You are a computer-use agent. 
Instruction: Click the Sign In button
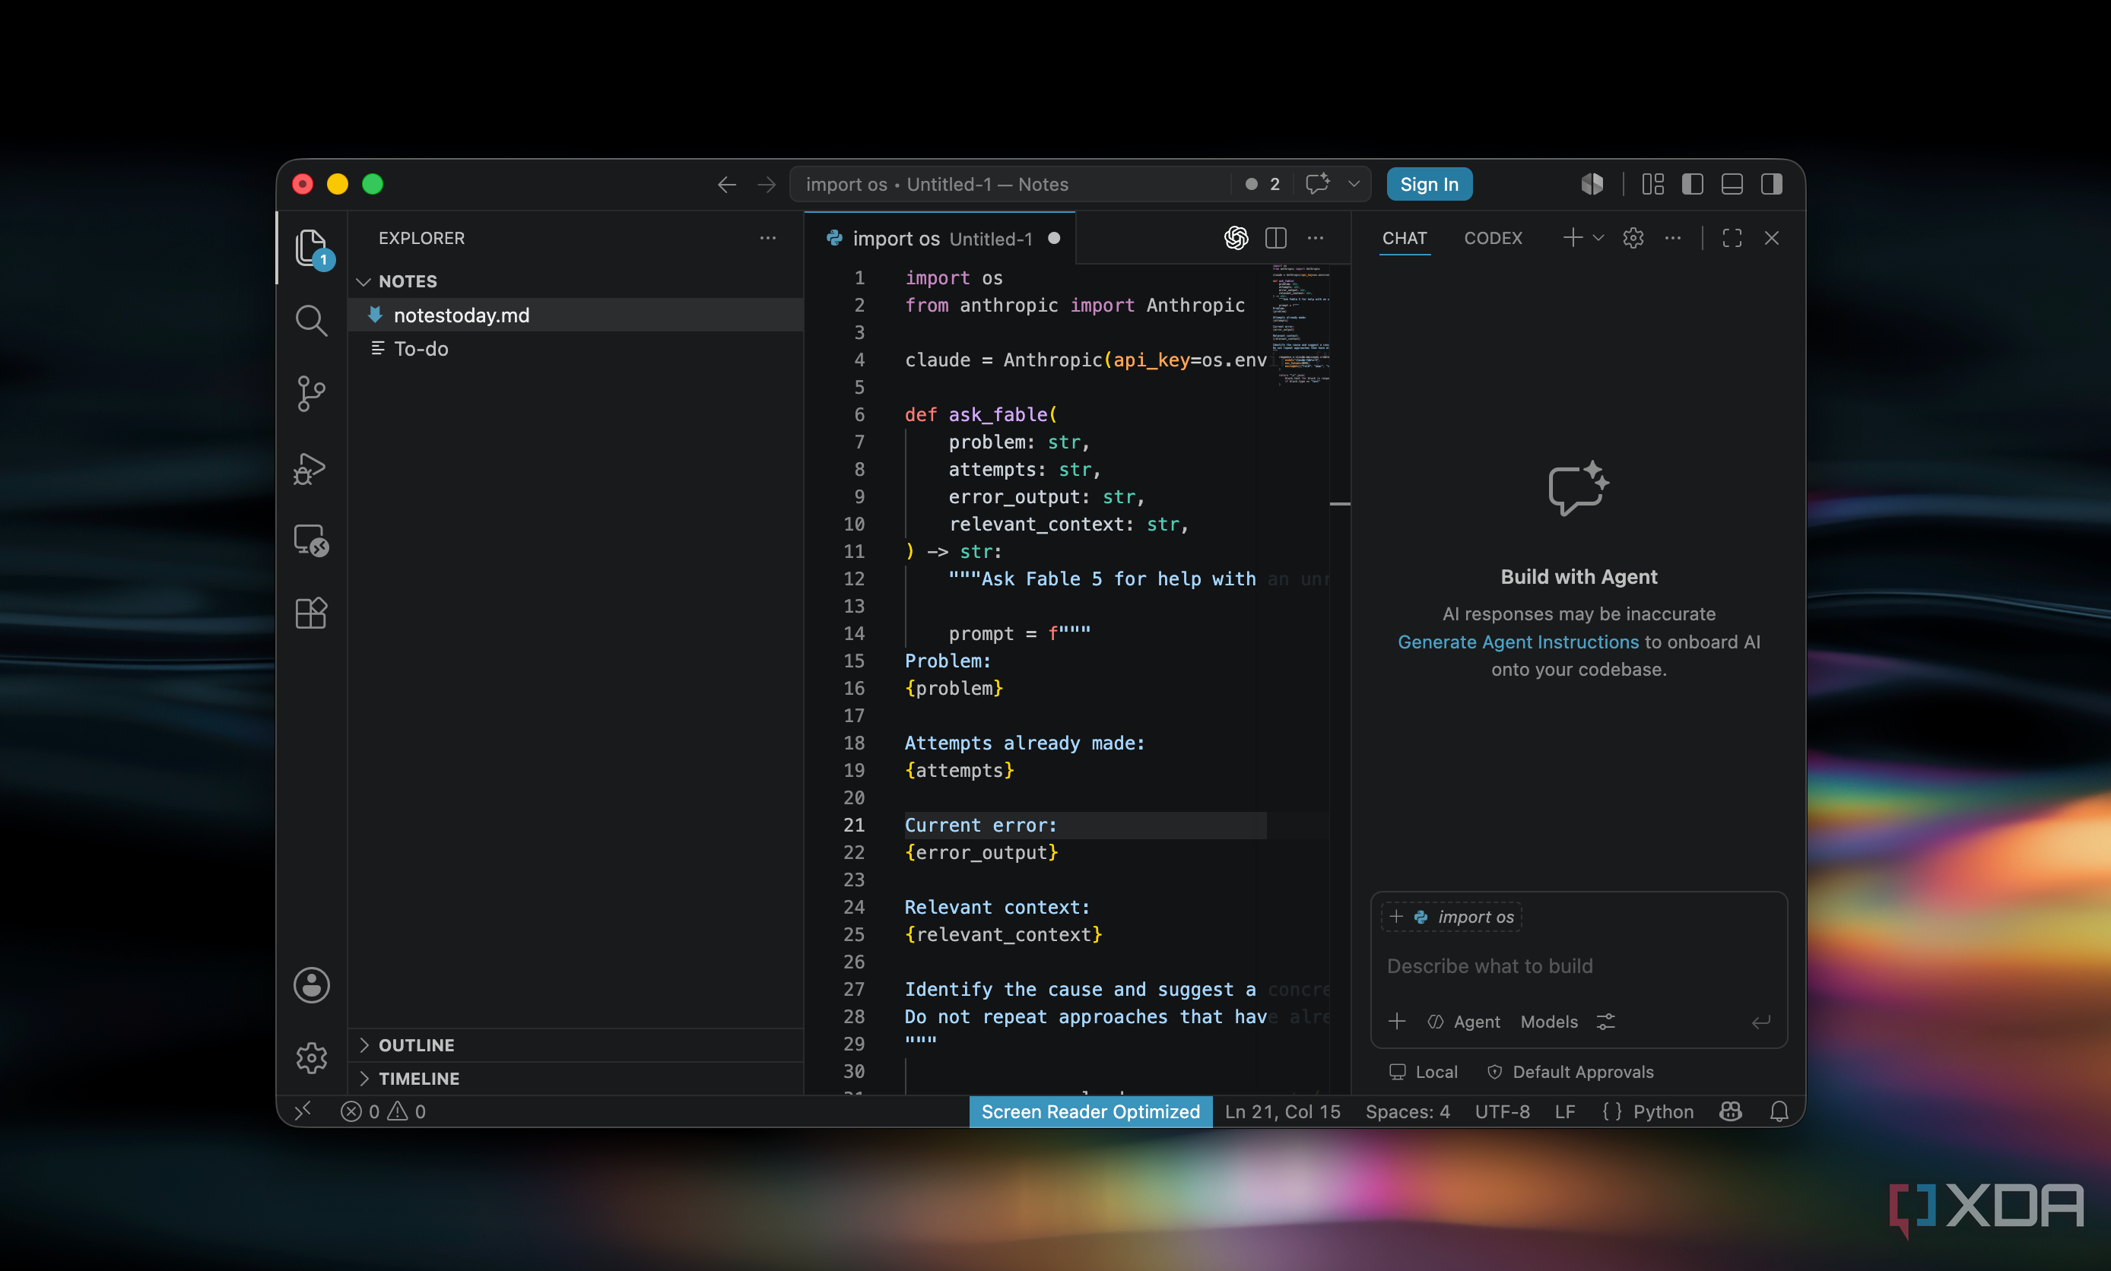[1429, 184]
